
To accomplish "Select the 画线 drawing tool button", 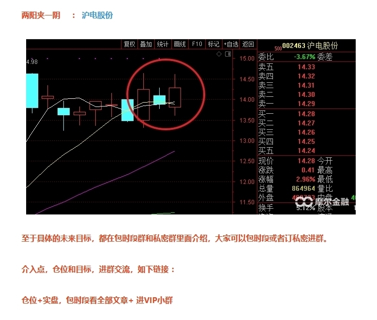I will tap(180, 44).
